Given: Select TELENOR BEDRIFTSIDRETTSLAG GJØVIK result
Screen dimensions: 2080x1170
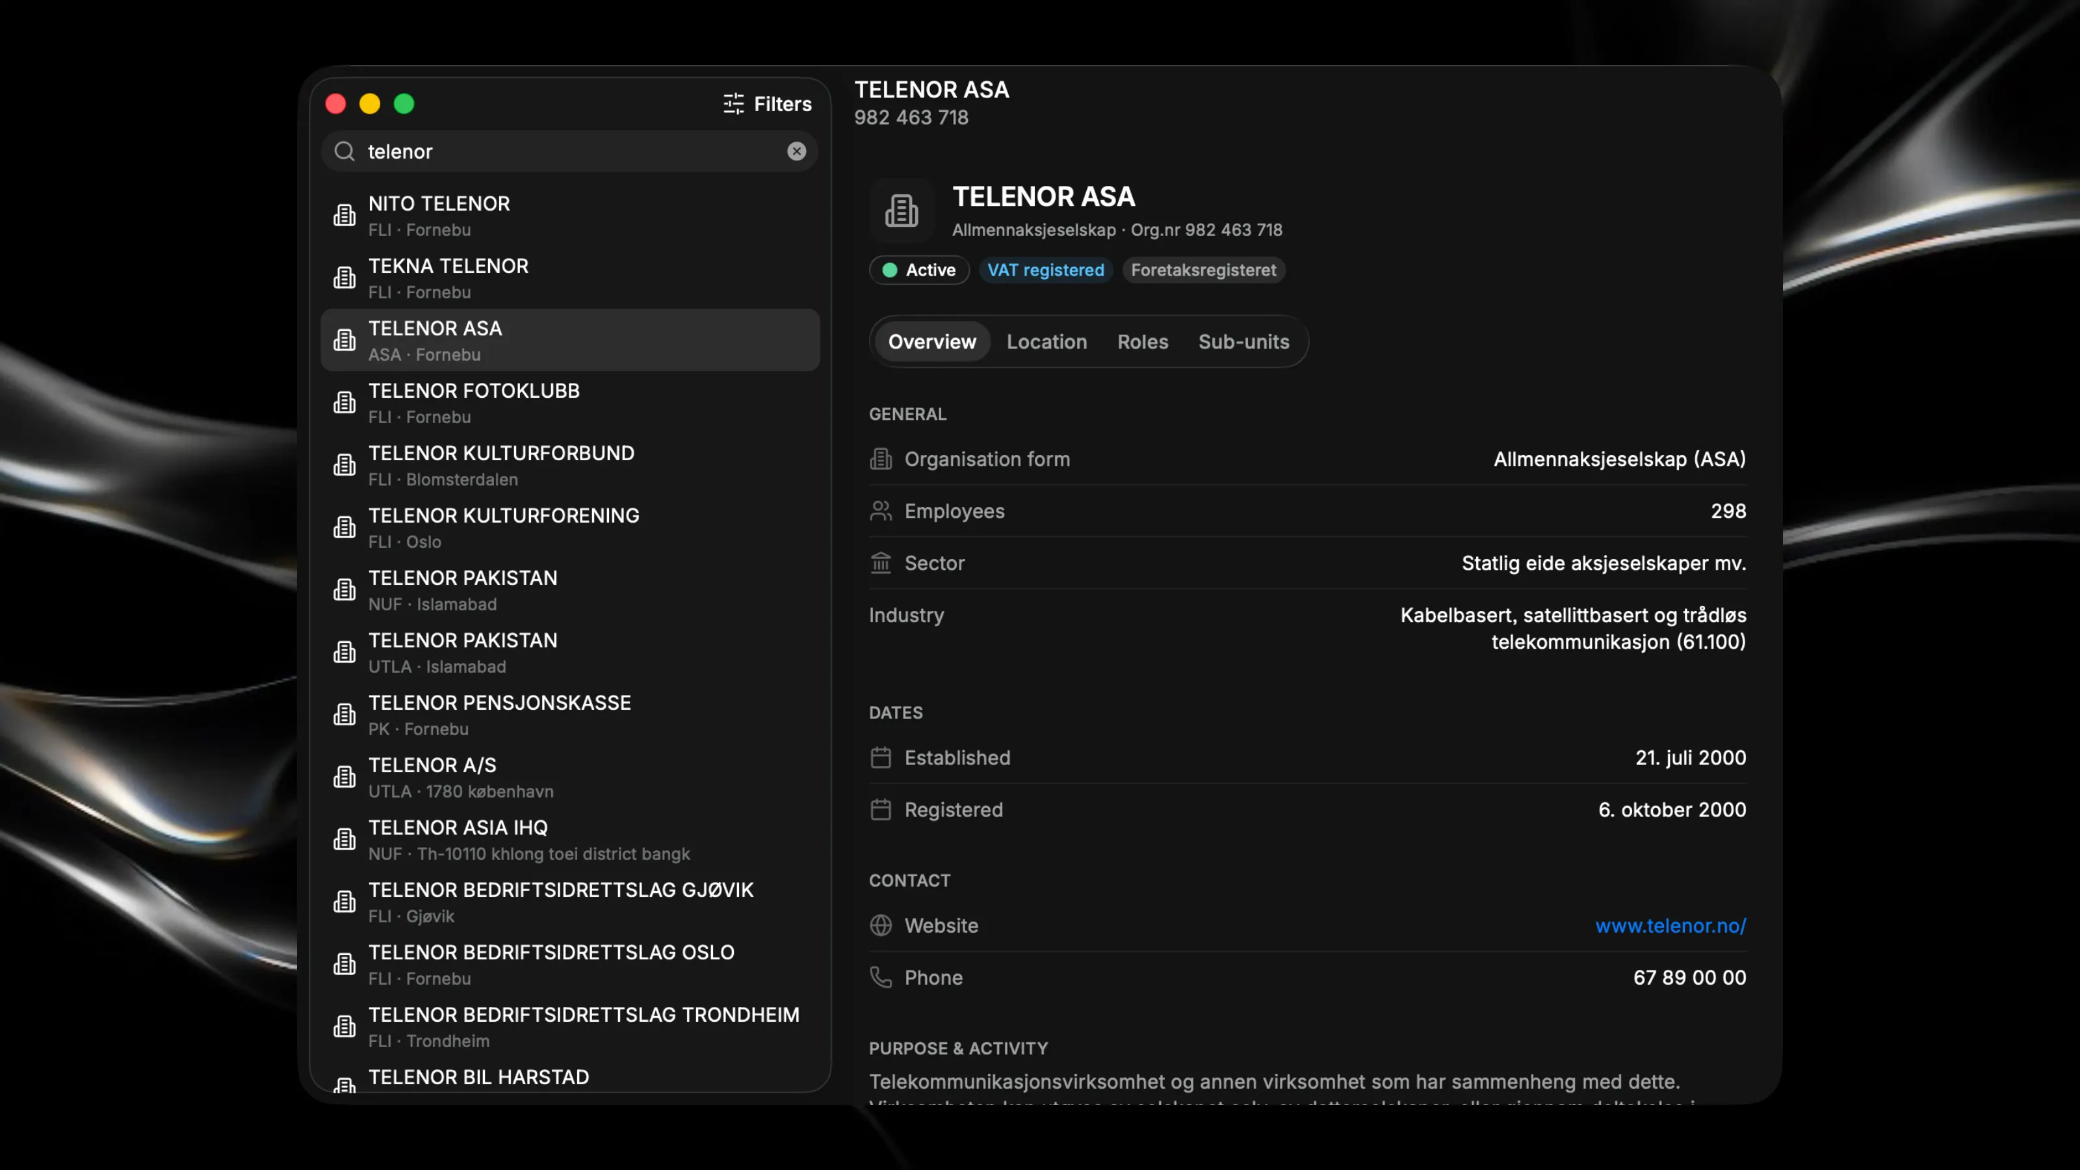Looking at the screenshot, I should 570,902.
